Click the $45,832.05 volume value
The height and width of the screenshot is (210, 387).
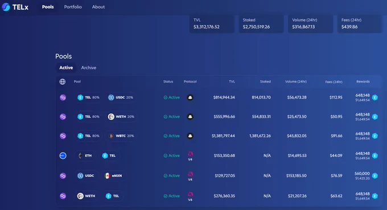click(297, 136)
